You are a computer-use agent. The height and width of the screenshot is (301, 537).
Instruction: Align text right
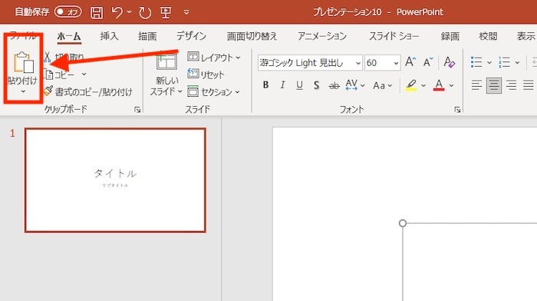(x=512, y=85)
